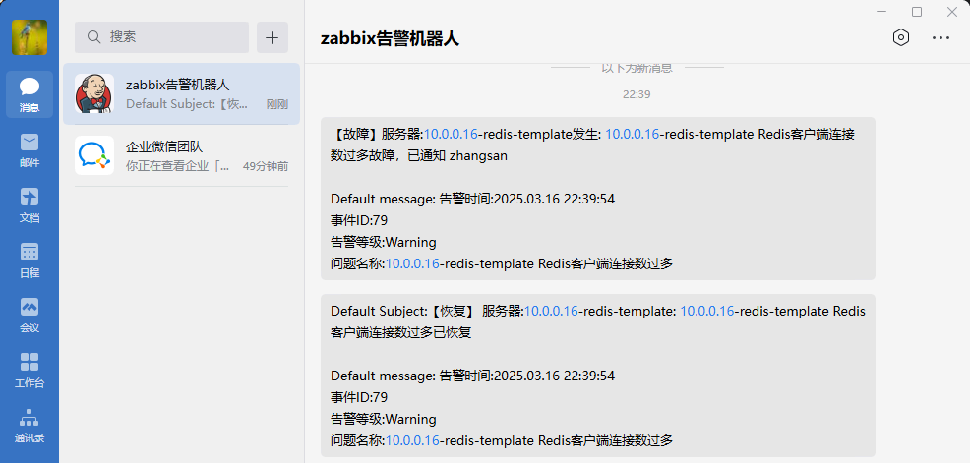Click the 22:39 timestamp

tap(637, 94)
